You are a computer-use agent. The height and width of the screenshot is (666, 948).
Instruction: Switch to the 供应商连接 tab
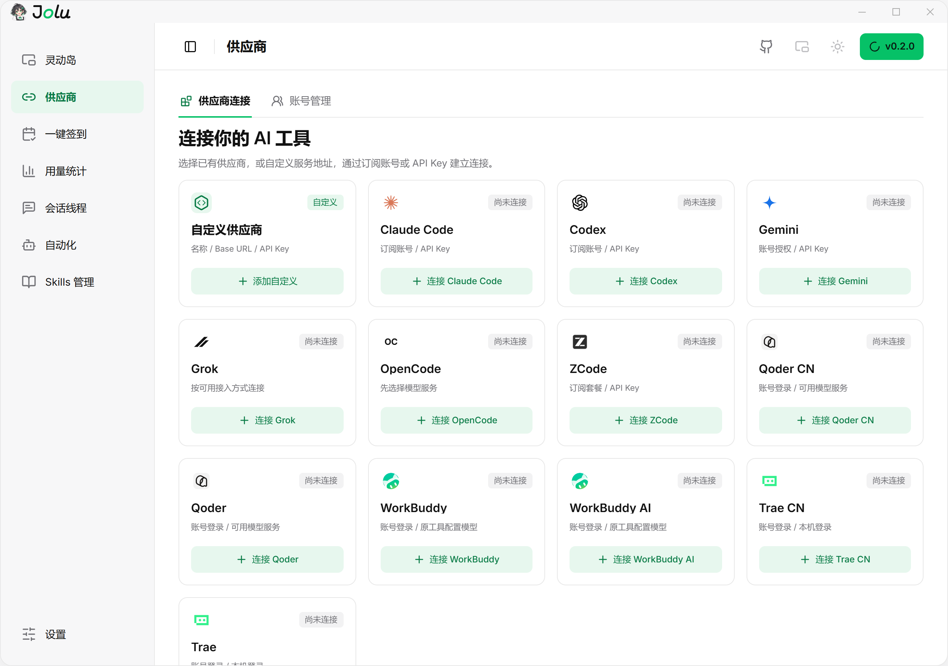pos(215,101)
